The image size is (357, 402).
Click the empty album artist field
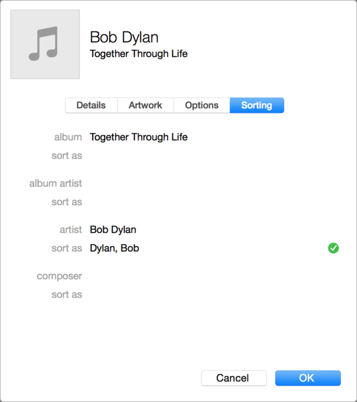pos(214,183)
